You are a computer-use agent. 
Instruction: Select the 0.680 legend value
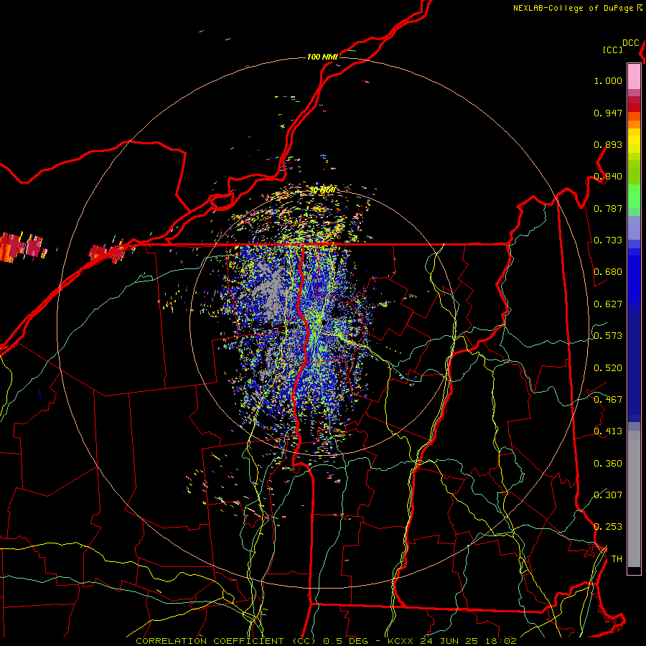(x=608, y=272)
